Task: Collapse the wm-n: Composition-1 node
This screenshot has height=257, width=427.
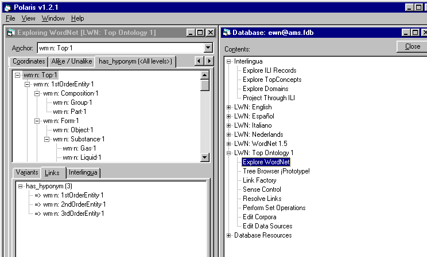Action: click(x=37, y=93)
